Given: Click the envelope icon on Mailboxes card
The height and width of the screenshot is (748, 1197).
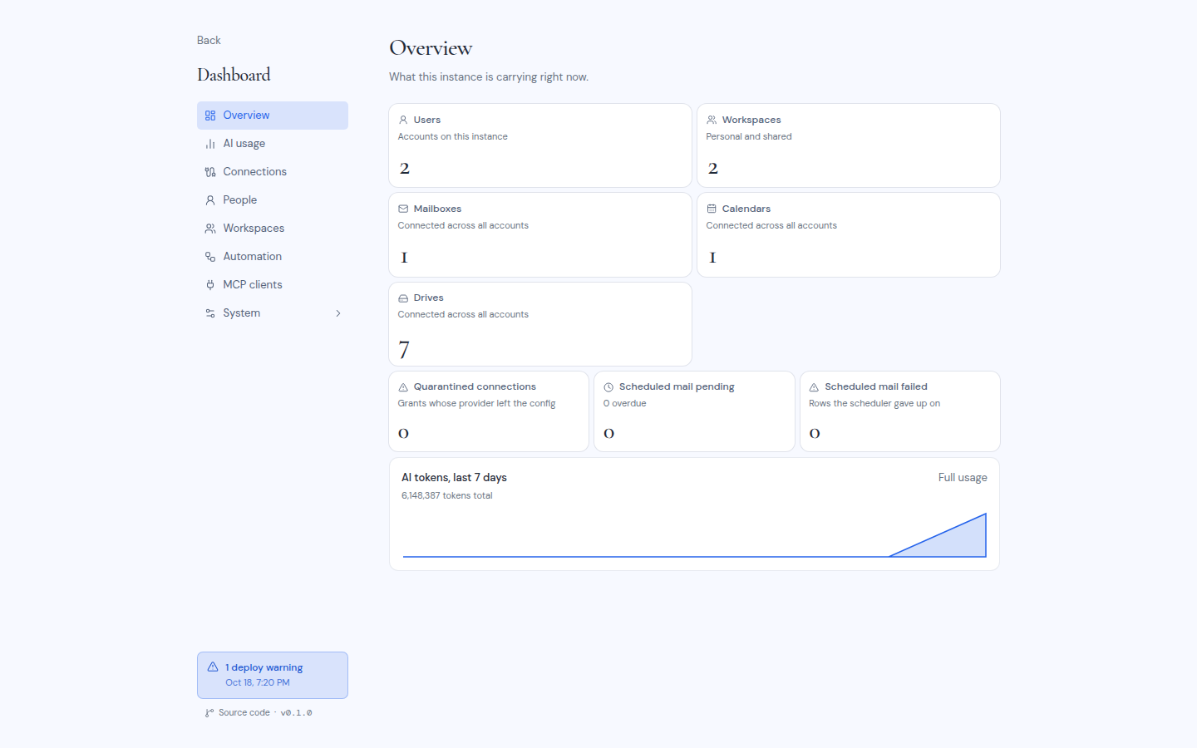Looking at the screenshot, I should click(x=403, y=209).
